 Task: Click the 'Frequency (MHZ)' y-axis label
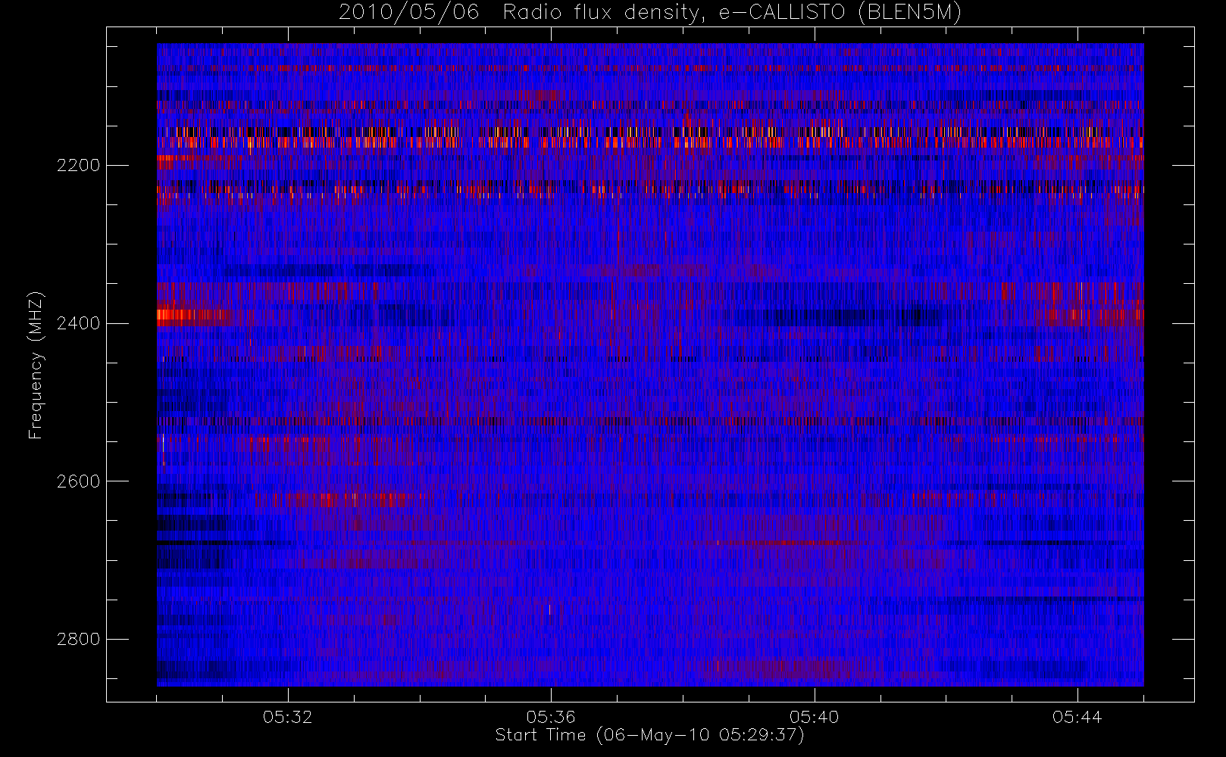[x=36, y=365]
